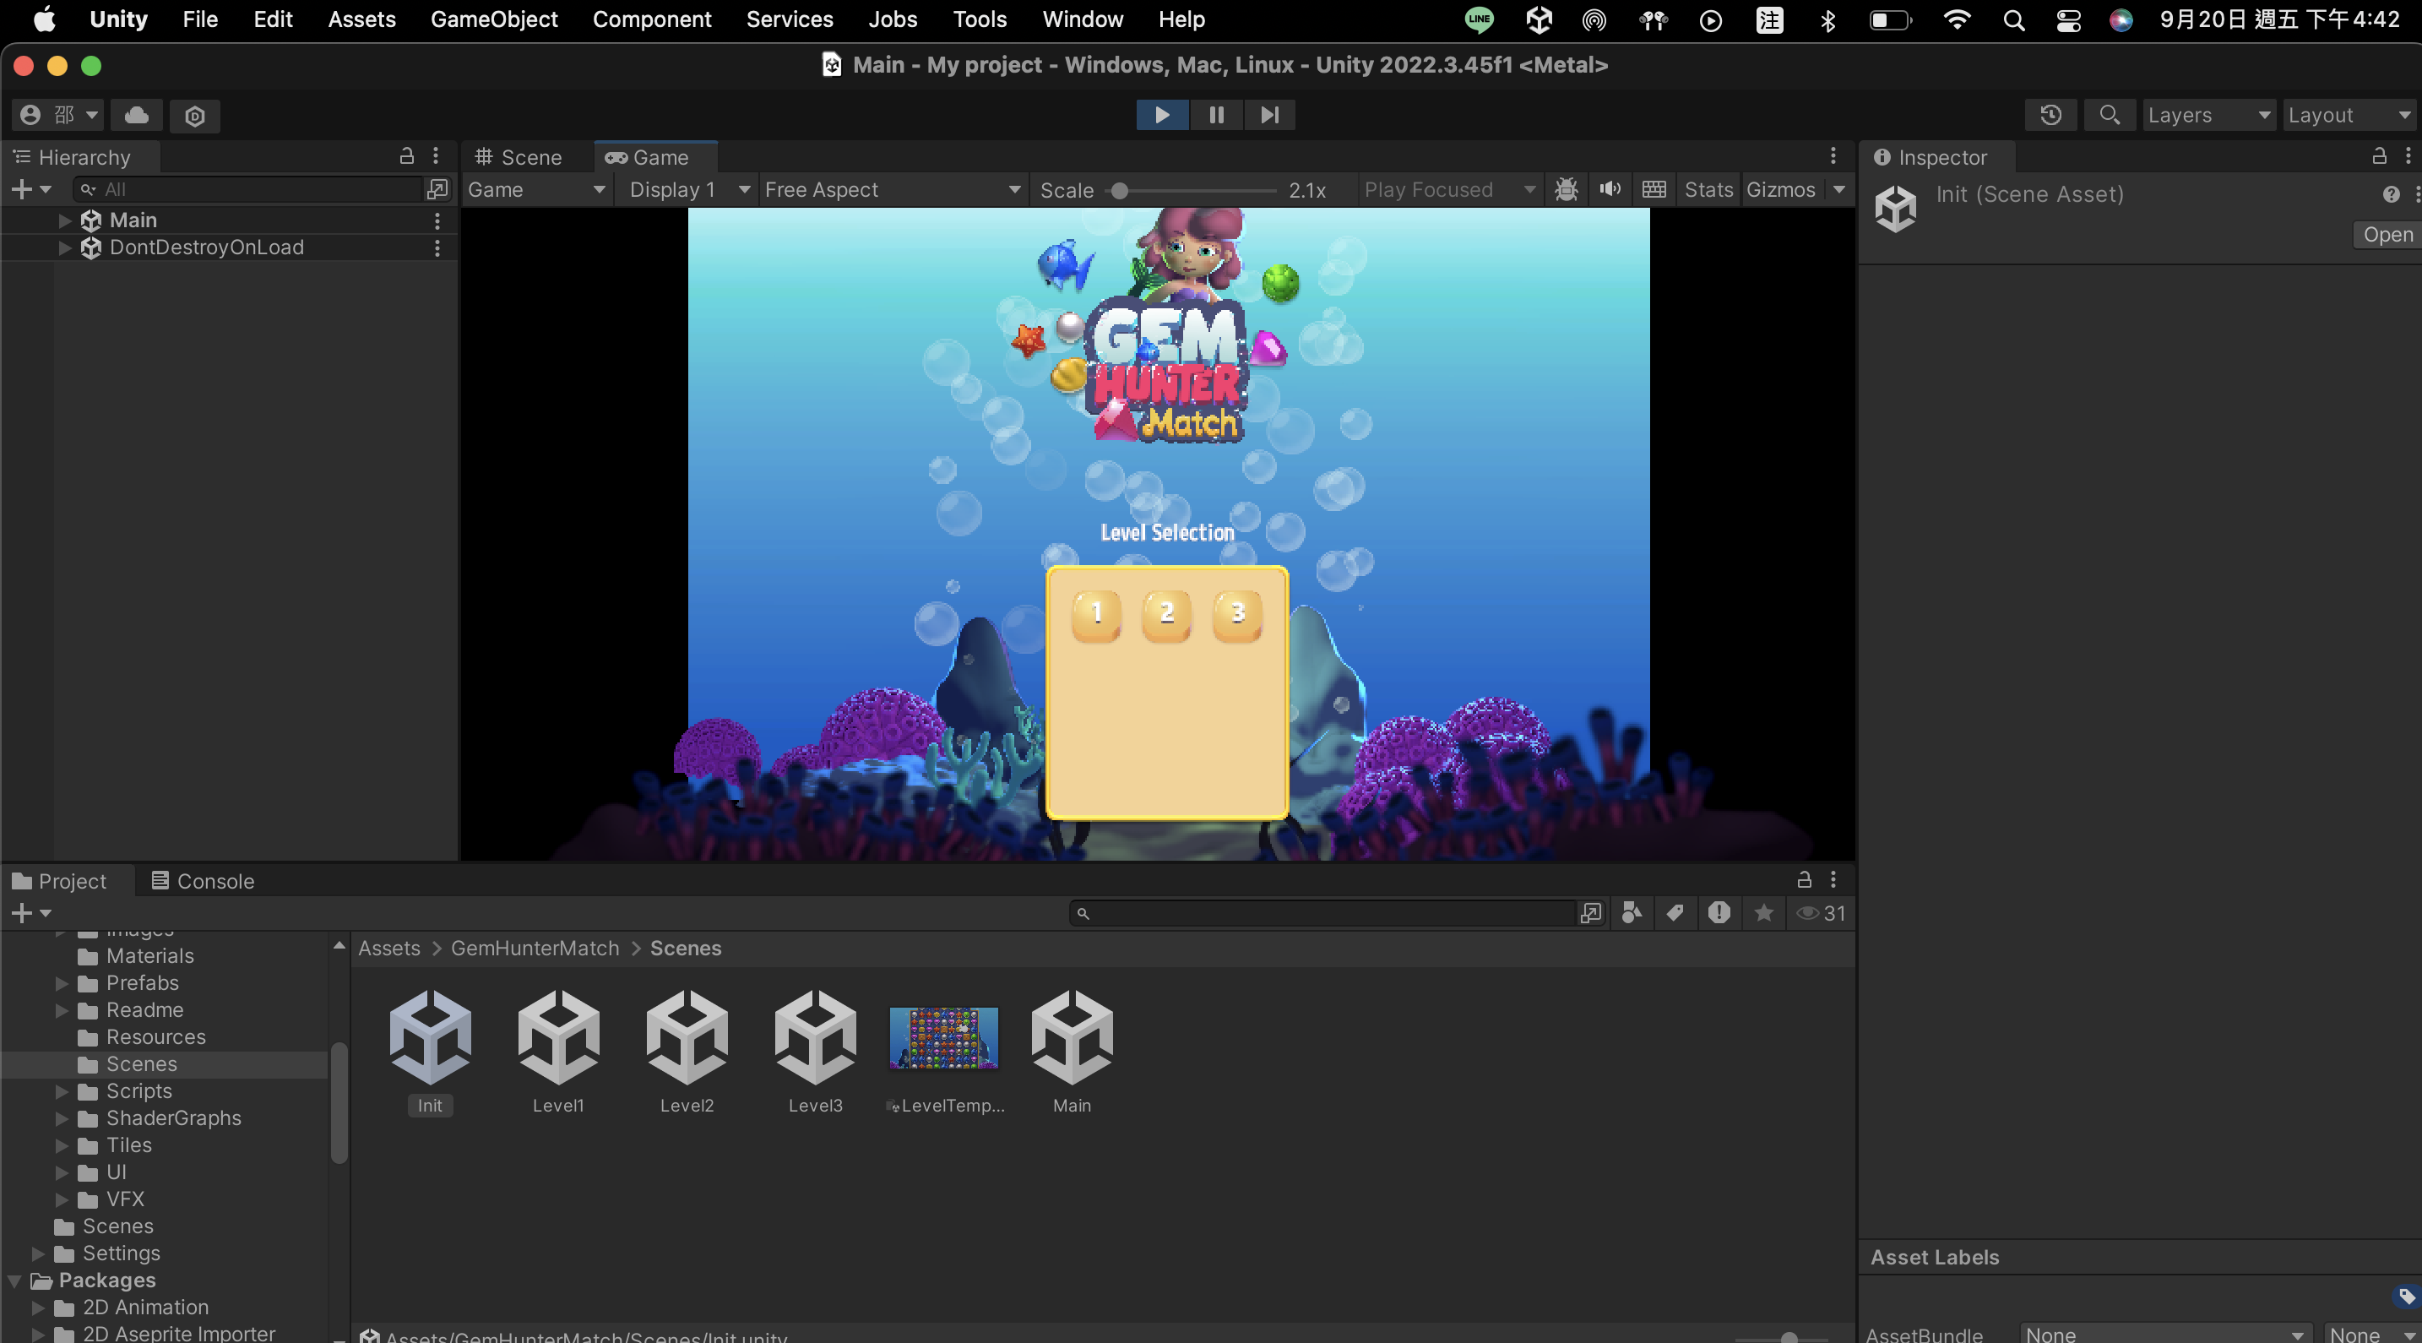Expand the Main scene in Hierarchy
The height and width of the screenshot is (1343, 2422).
pyautogui.click(x=65, y=220)
